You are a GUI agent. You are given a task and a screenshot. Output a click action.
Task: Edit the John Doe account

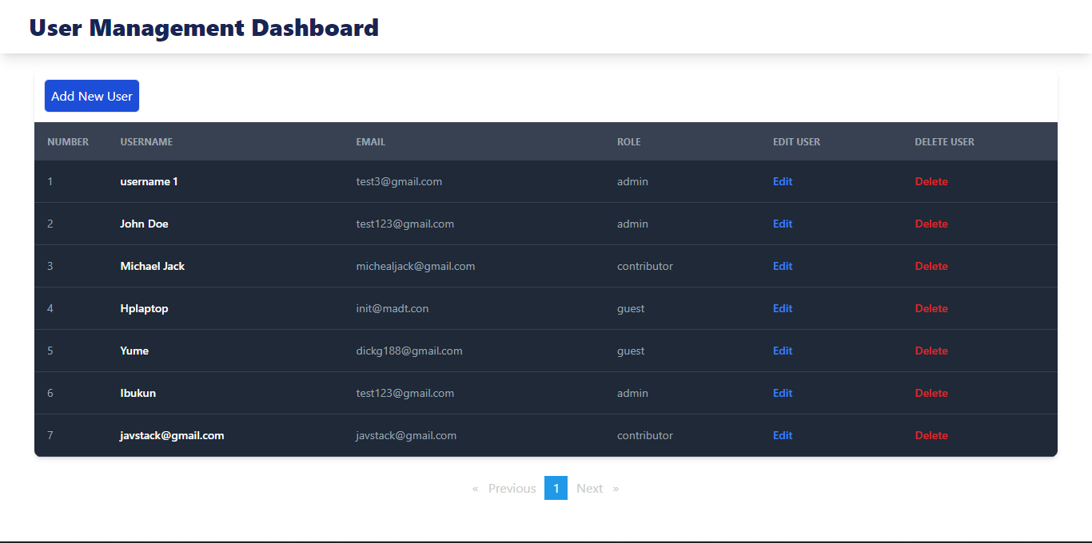782,224
